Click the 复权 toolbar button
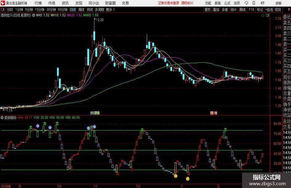 tap(208, 10)
